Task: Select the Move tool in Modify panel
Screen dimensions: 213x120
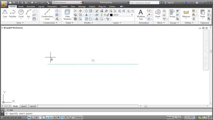Action: click(80, 11)
